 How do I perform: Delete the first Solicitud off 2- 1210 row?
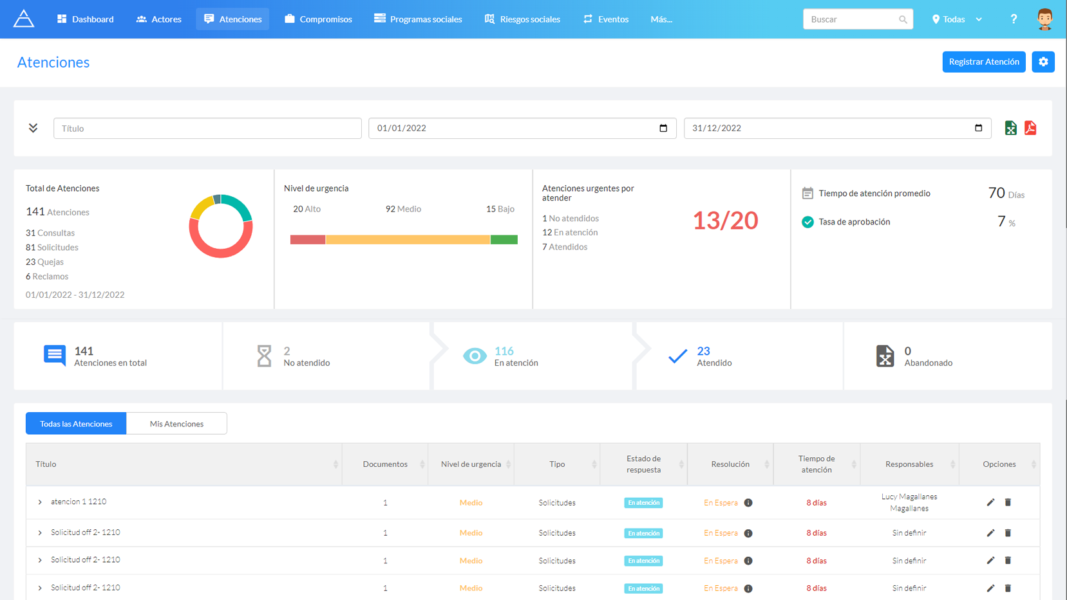[1008, 532]
